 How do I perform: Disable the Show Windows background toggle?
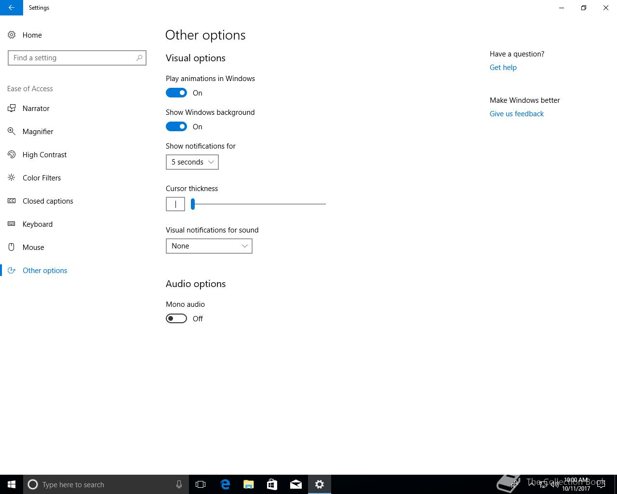pyautogui.click(x=176, y=126)
